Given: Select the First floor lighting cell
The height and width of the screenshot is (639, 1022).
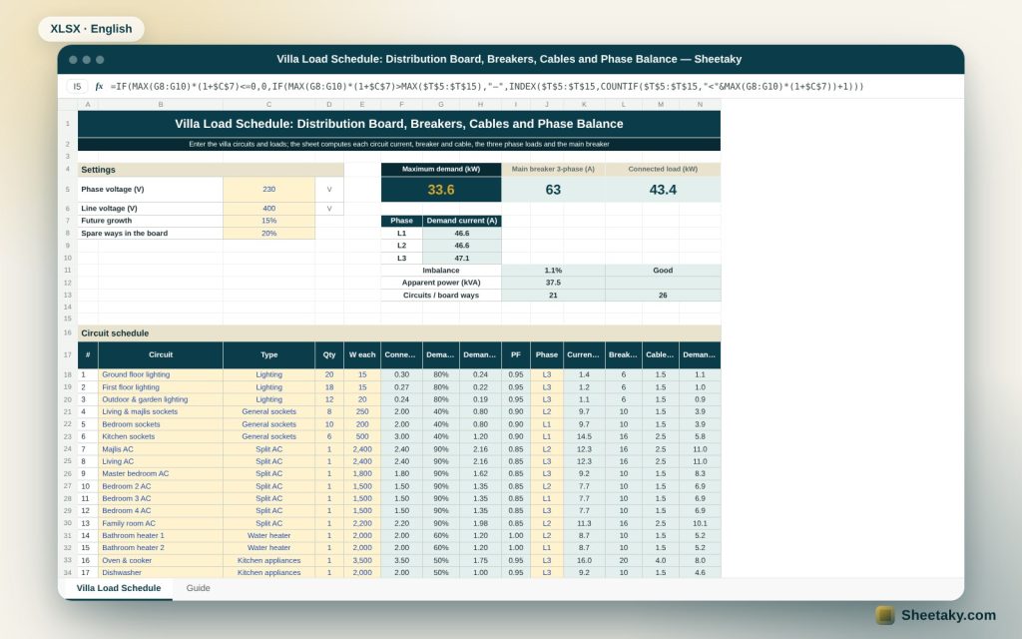Looking at the screenshot, I should tap(161, 387).
